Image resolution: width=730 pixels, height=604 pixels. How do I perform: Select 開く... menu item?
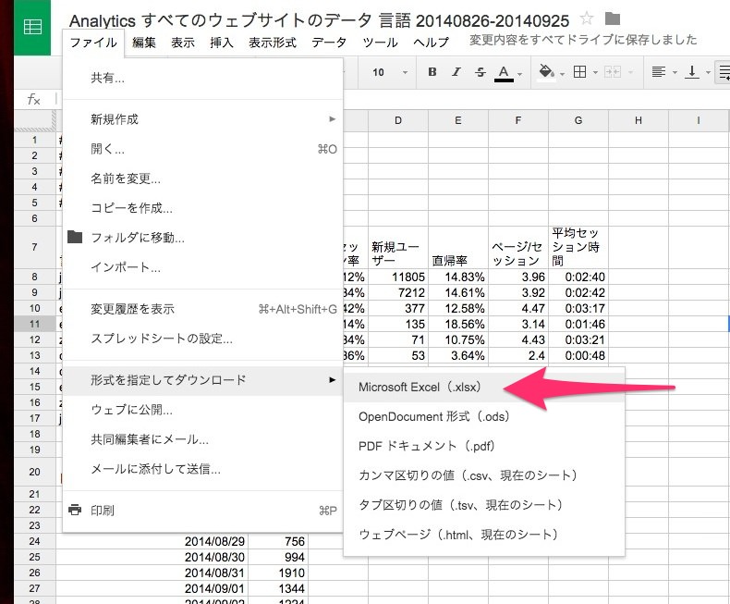tap(203, 149)
